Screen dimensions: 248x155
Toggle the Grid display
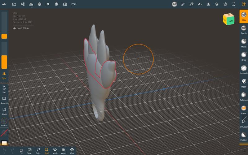(46, 151)
